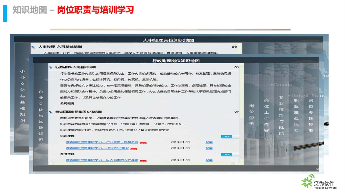Open 企业文化与基础知识 tab in 人事经理 back window

[x=23, y=96]
